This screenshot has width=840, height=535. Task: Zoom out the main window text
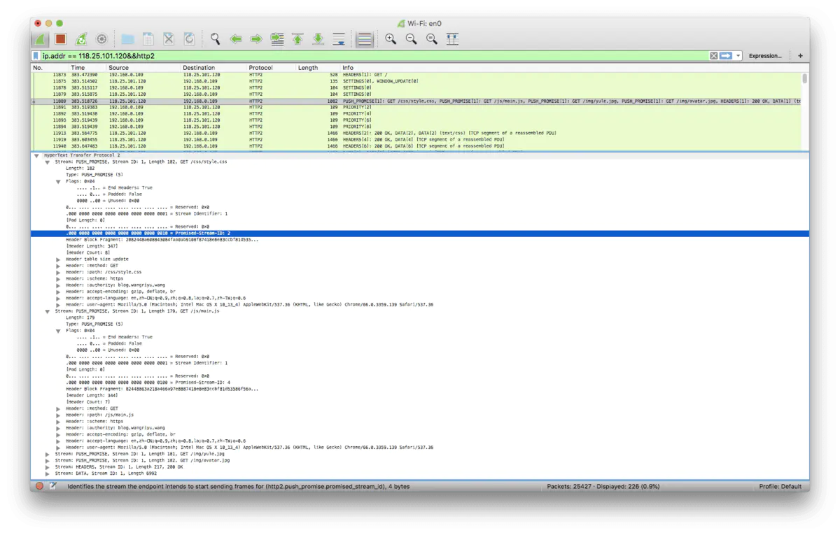tap(412, 40)
